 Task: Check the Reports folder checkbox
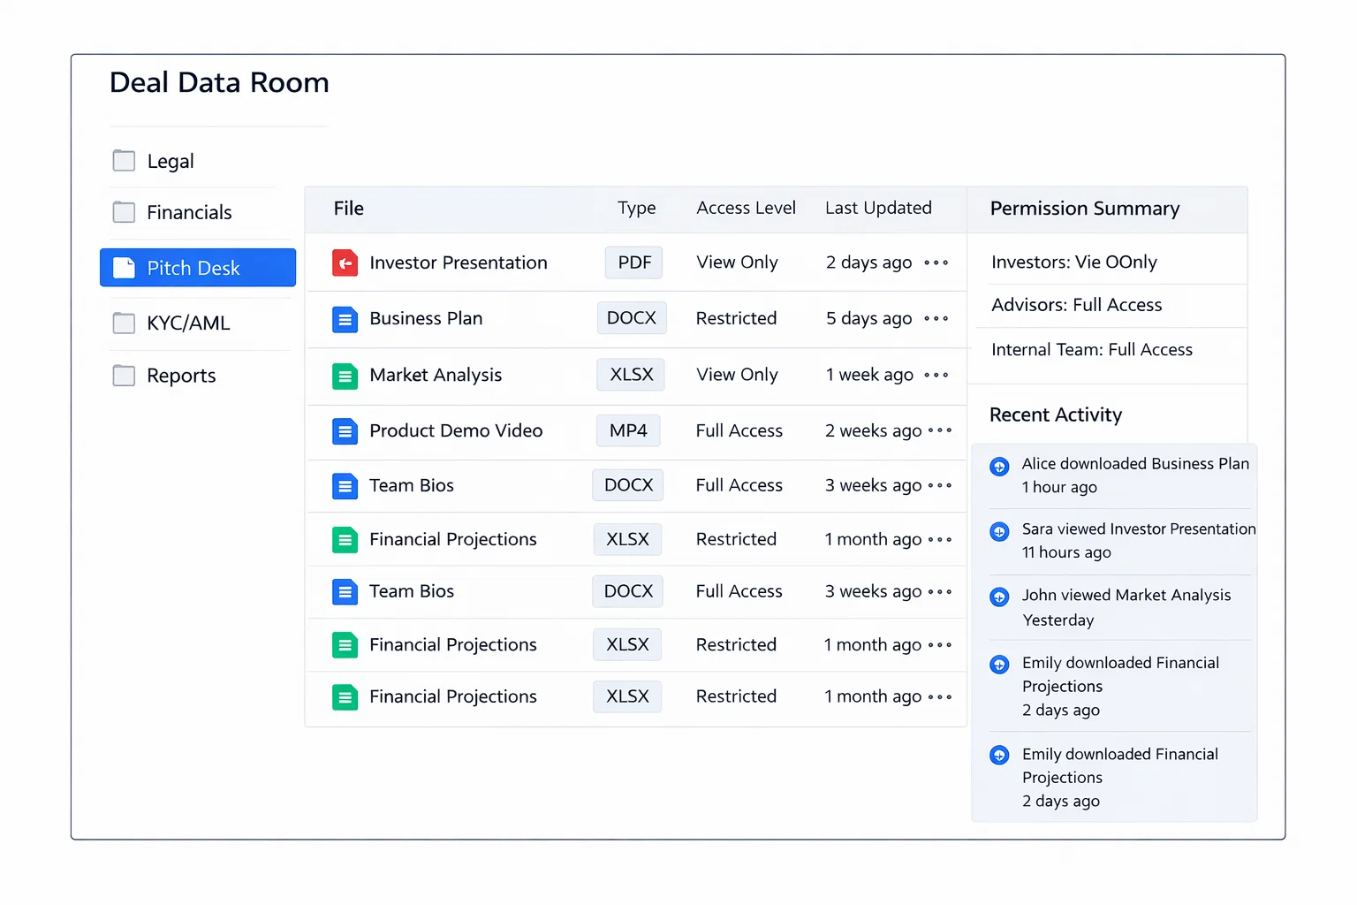tap(124, 375)
